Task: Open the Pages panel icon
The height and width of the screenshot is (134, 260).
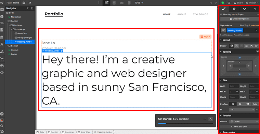Action: click(2, 30)
